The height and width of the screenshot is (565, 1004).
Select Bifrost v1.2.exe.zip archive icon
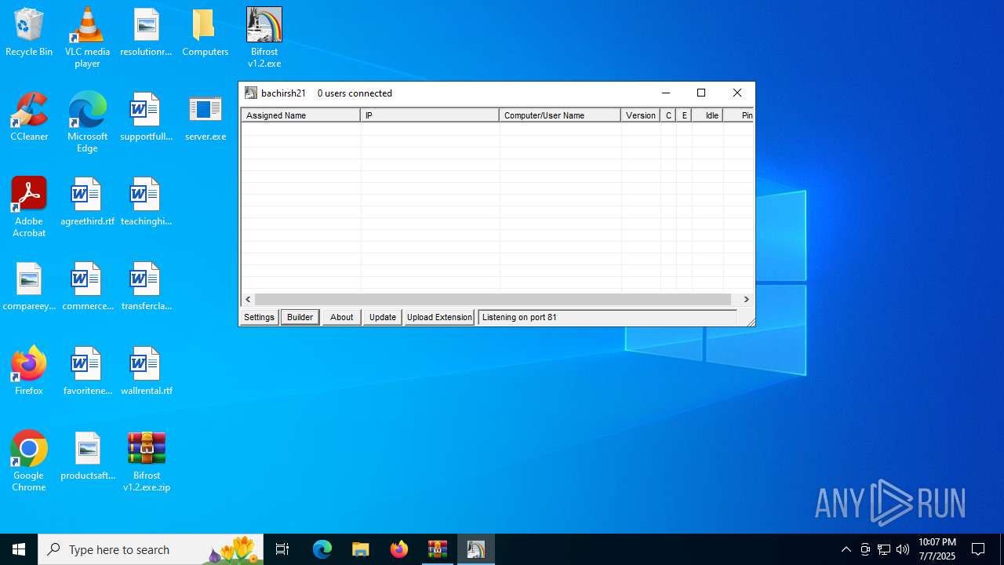(146, 461)
